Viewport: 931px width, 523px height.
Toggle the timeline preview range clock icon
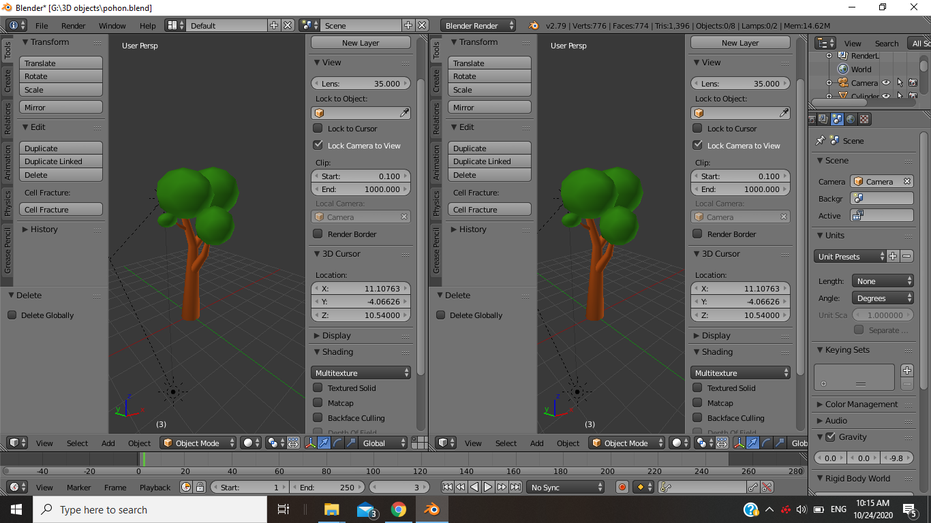(186, 487)
